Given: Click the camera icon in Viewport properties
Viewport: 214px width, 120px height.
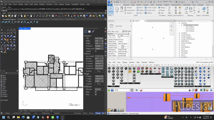Looking at the screenshot, I should click(86, 31).
